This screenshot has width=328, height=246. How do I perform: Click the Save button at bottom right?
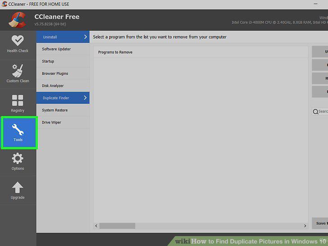320,223
